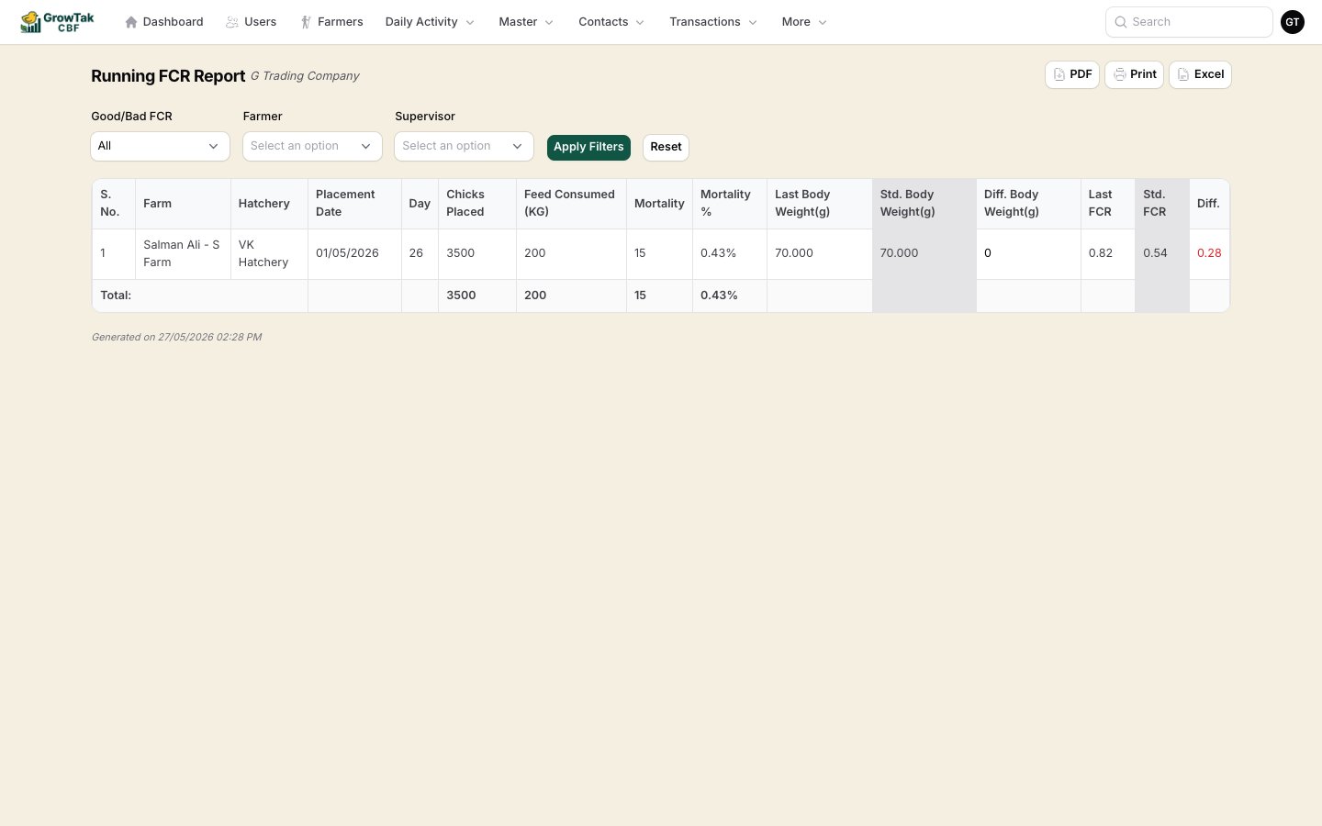Click the Last Body Weight(g) header
The height and width of the screenshot is (826, 1322).
coord(819,204)
